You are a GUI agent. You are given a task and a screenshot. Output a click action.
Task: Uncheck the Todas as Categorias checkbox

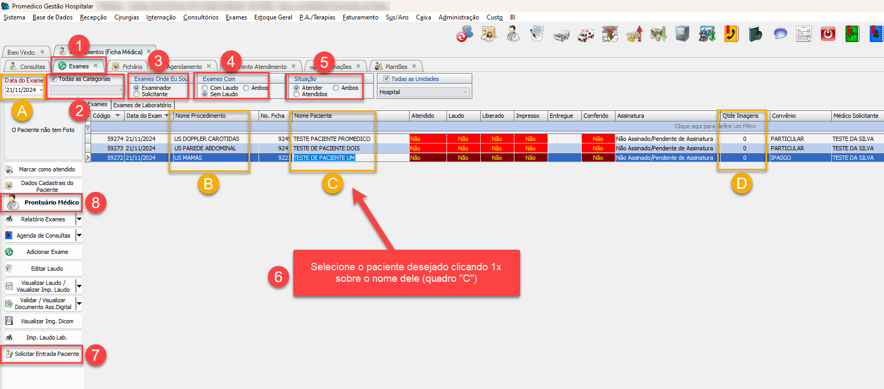53,79
